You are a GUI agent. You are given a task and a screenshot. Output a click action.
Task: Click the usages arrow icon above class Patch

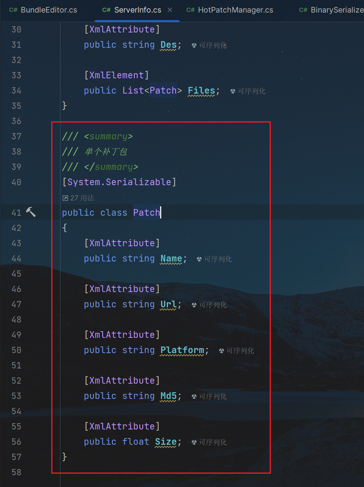coord(65,198)
